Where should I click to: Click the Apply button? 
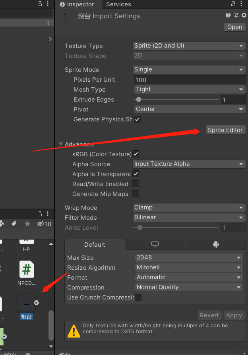coord(234,315)
